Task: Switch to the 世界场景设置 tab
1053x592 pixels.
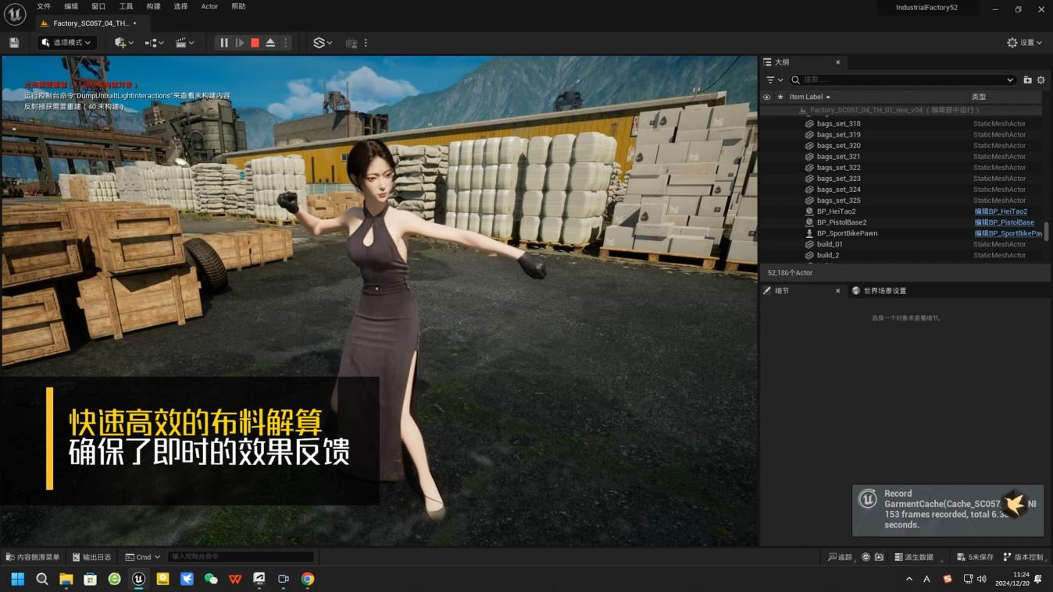Action: click(x=884, y=291)
